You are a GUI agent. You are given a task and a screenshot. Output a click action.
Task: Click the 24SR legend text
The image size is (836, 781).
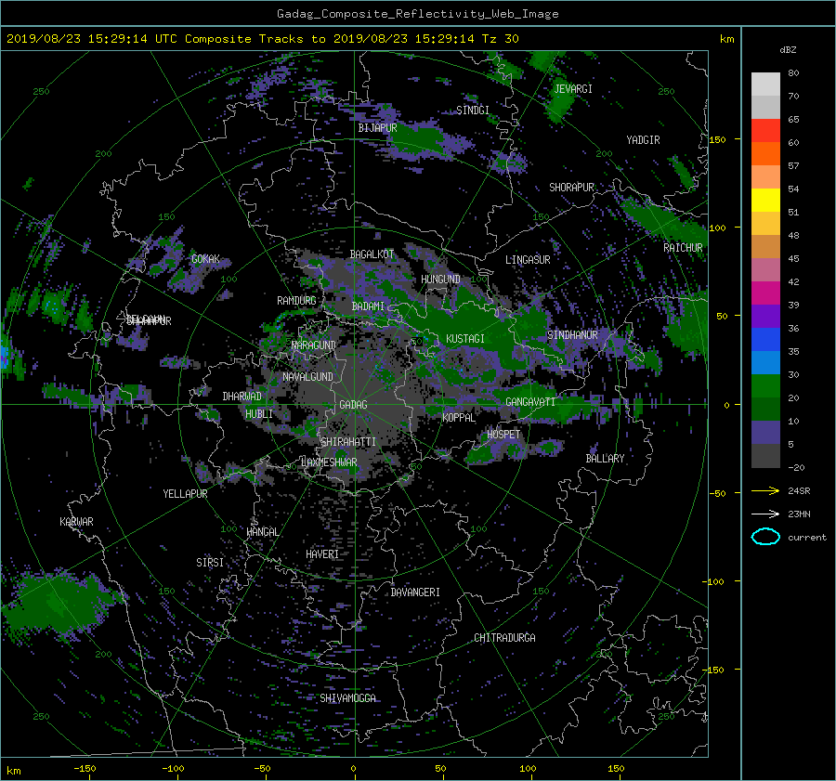[799, 491]
